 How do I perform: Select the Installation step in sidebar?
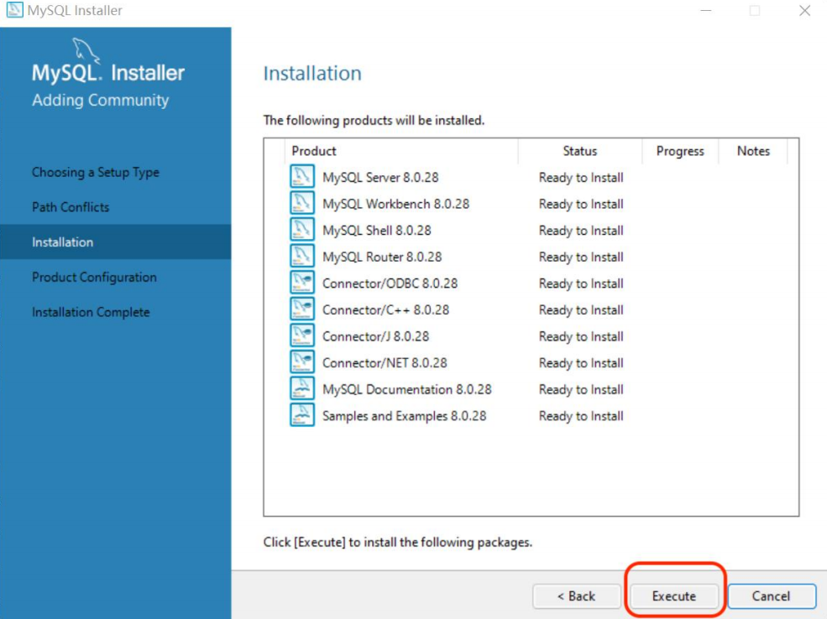tap(116, 242)
